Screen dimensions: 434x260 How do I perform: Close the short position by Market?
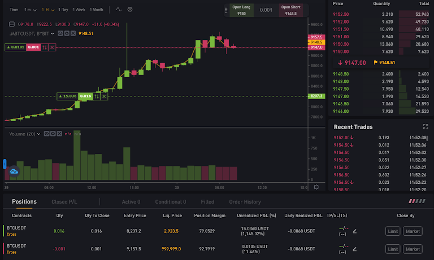[x=413, y=249]
